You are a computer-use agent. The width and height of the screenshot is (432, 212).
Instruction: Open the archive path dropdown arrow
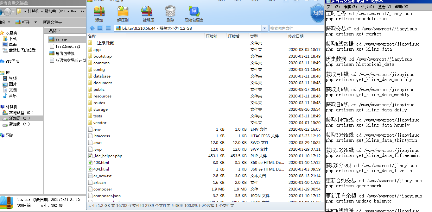(264, 28)
